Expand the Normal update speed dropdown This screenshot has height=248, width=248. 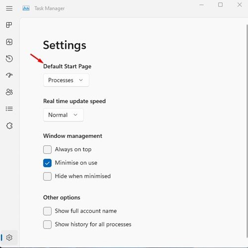[x=63, y=115]
